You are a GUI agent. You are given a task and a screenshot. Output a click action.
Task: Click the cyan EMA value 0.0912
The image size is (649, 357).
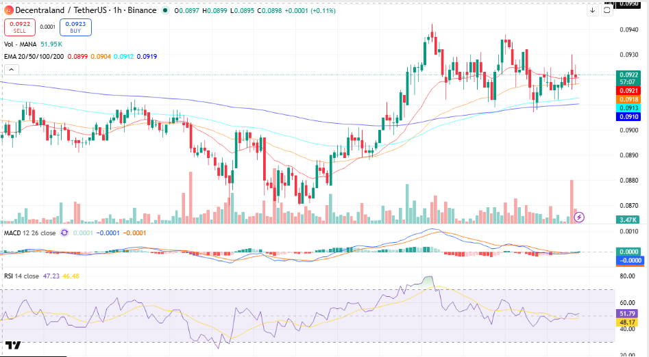coord(124,57)
